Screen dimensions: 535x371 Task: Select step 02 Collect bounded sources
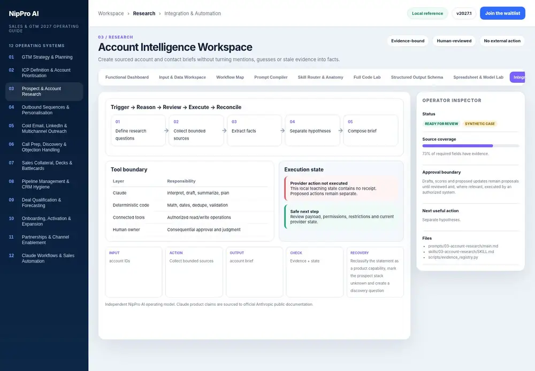196,130
